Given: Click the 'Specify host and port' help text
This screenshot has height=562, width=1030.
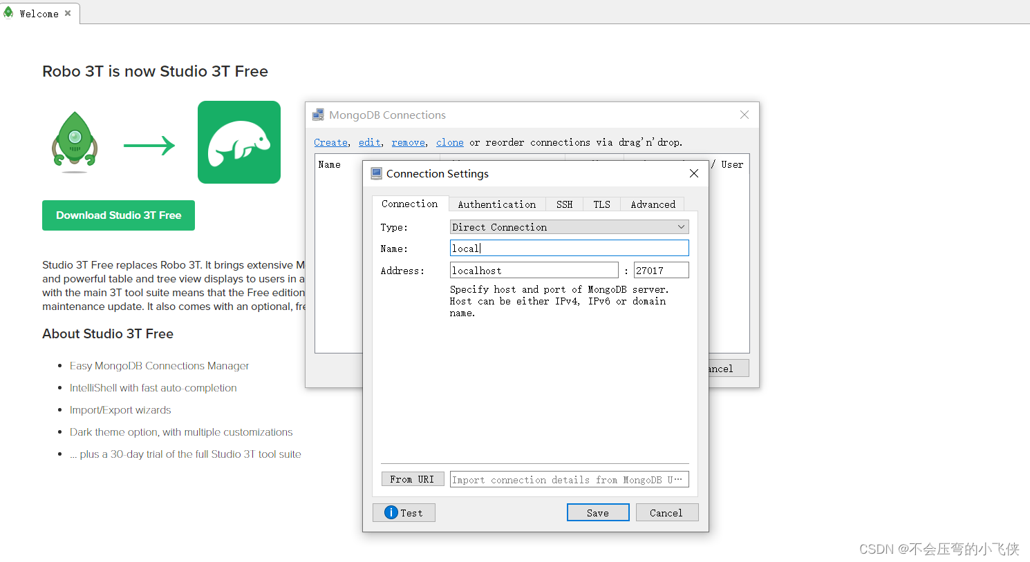Looking at the screenshot, I should coord(559,301).
